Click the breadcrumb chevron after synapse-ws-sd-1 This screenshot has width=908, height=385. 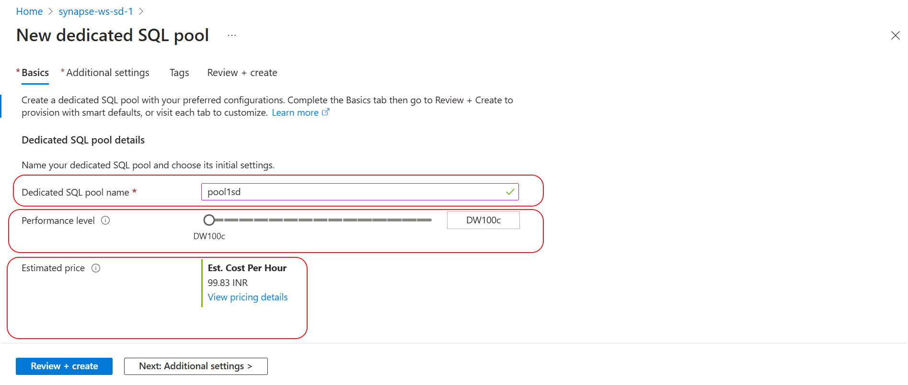point(141,11)
